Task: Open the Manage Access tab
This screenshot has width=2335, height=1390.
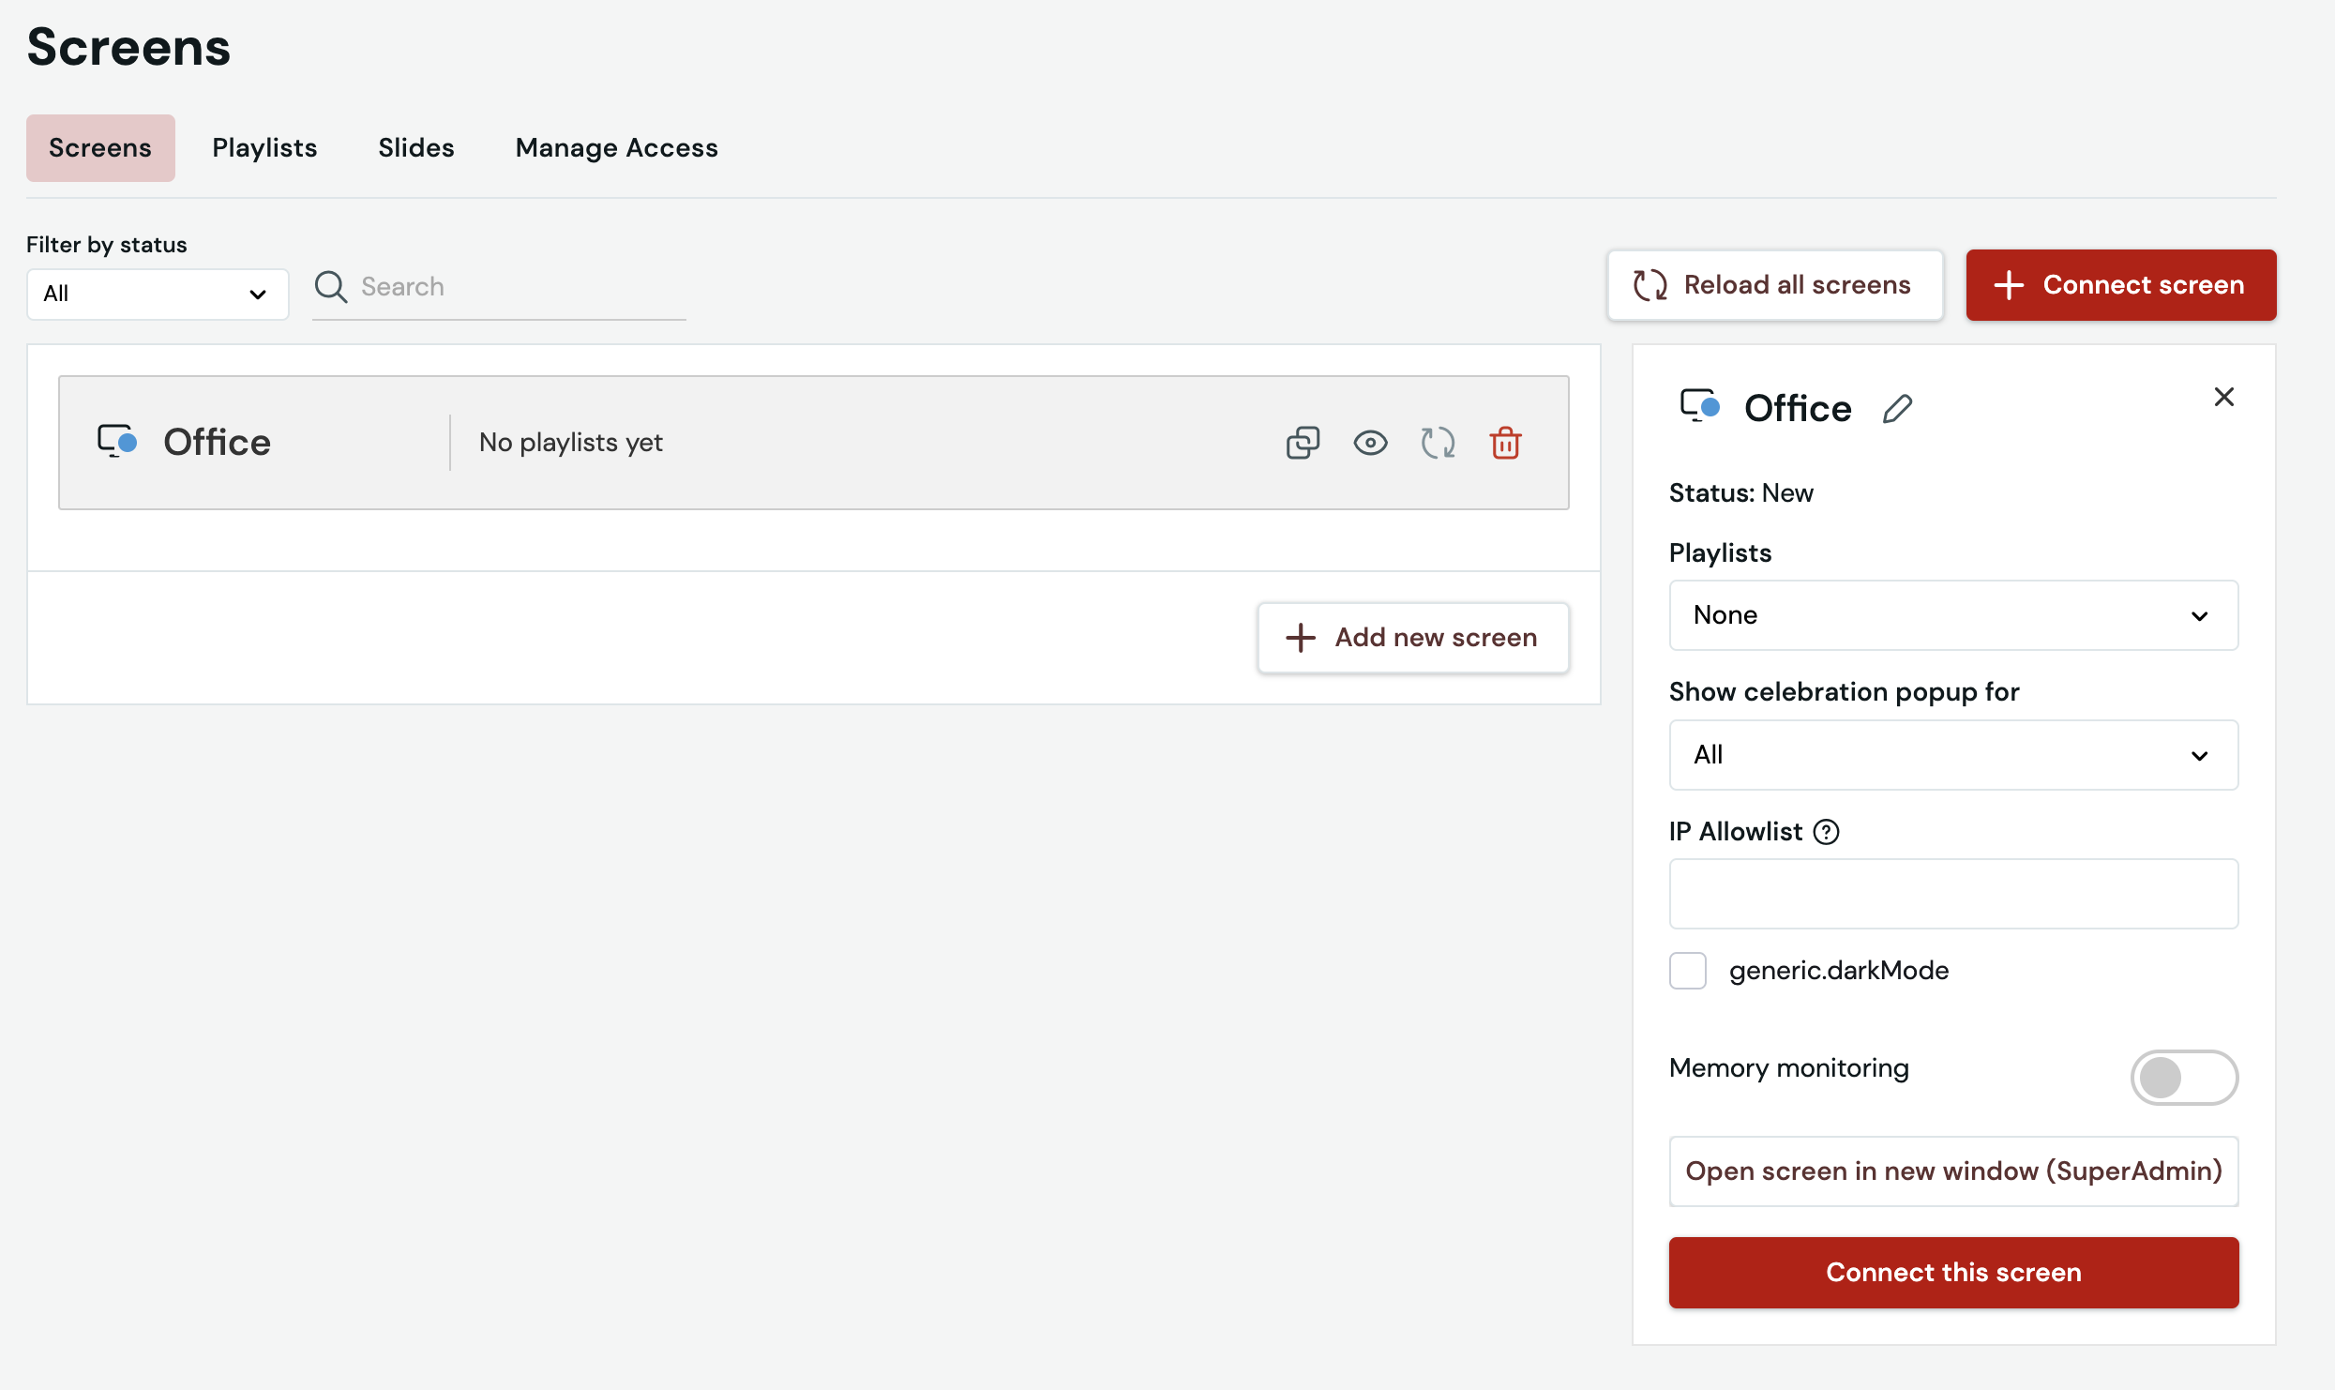Action: [x=617, y=148]
